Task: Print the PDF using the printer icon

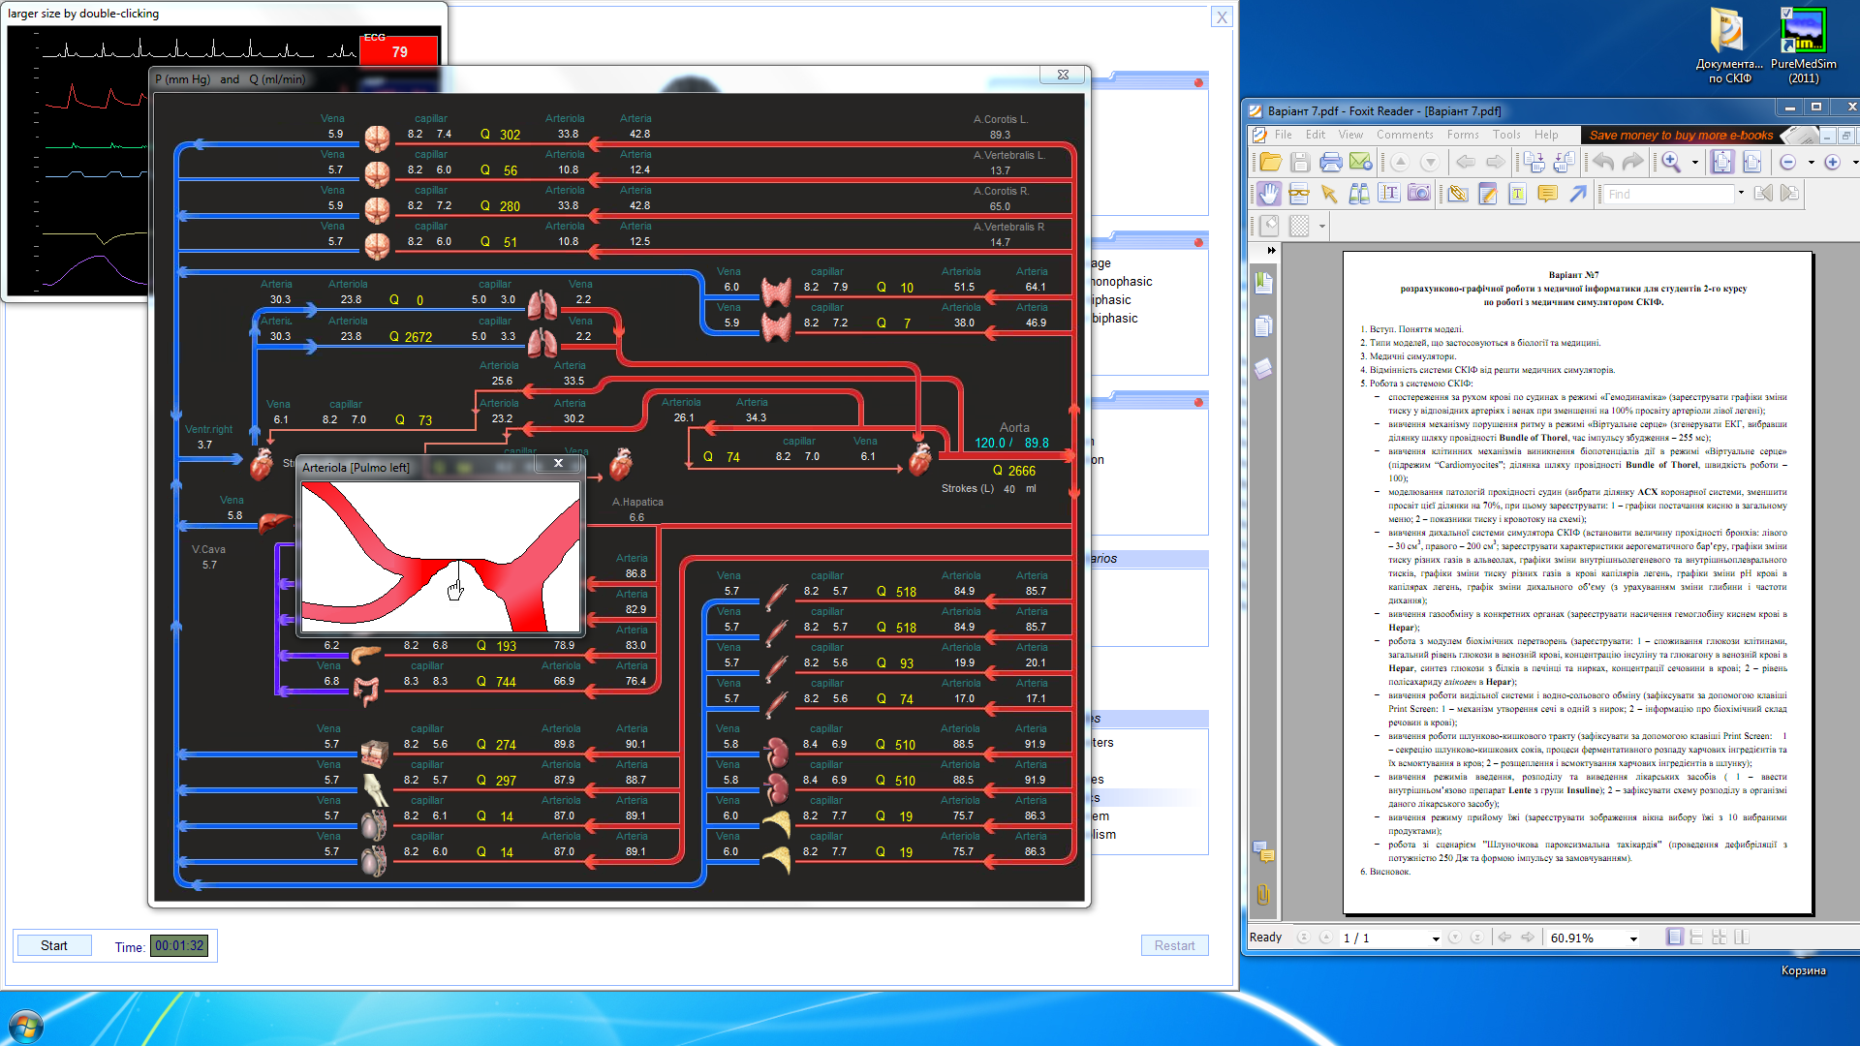Action: [x=1330, y=163]
